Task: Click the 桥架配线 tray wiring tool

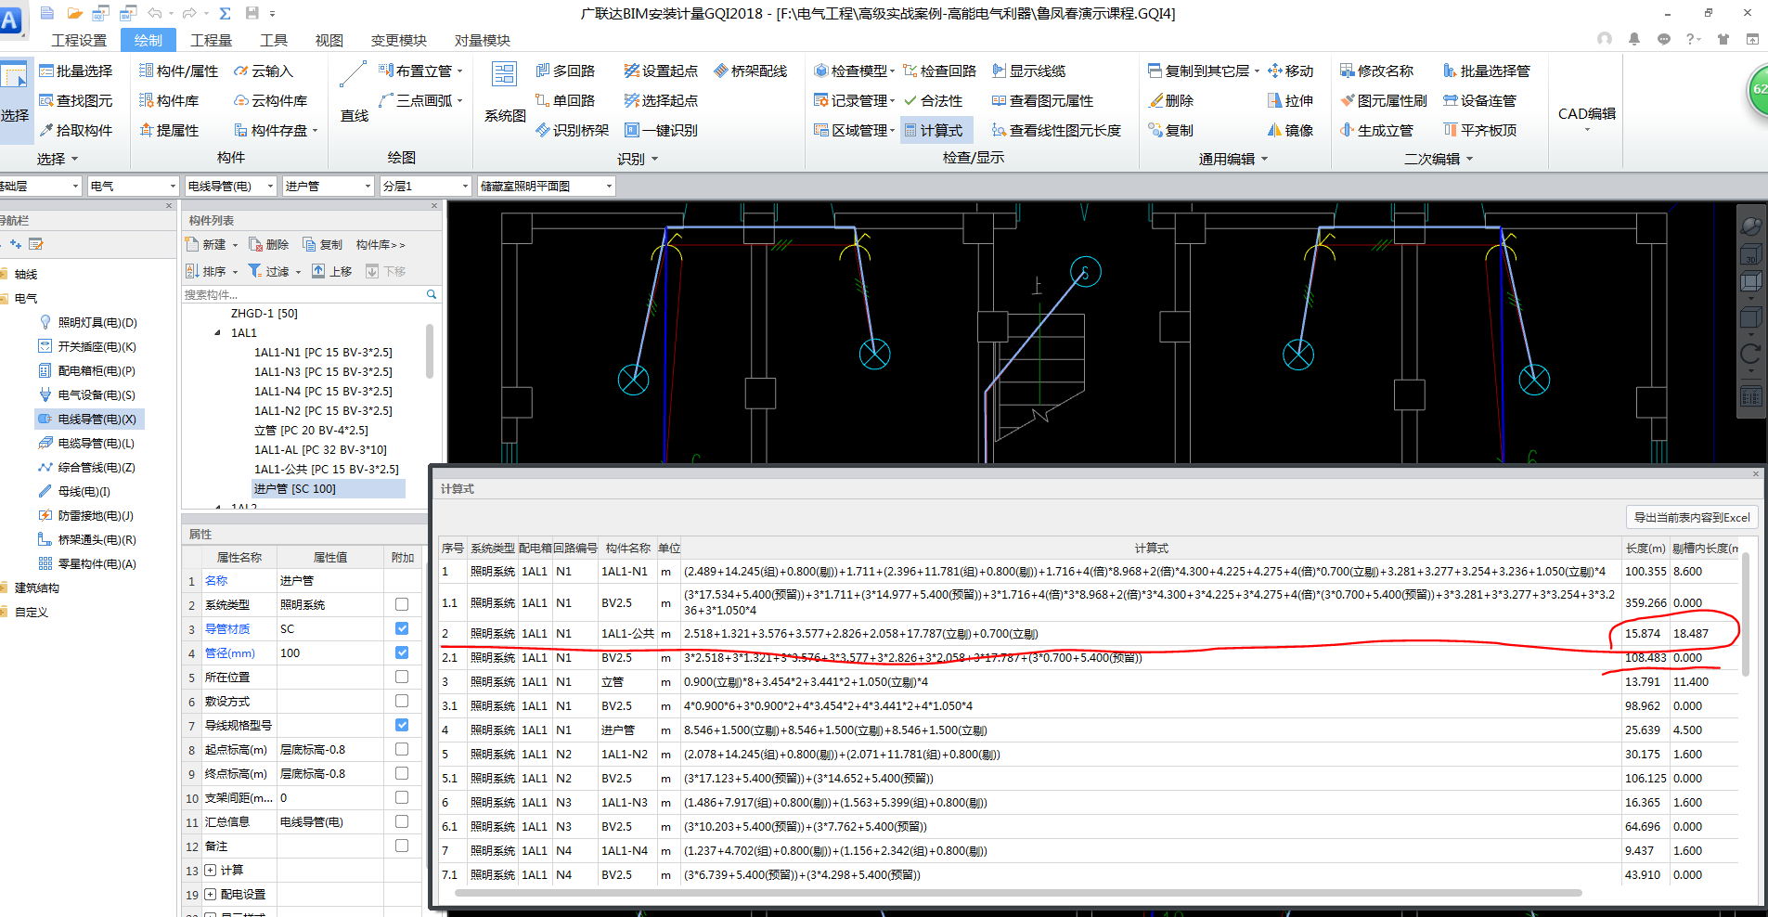Action: tap(750, 71)
